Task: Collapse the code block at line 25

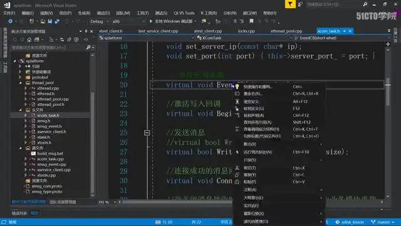Action: point(147,132)
